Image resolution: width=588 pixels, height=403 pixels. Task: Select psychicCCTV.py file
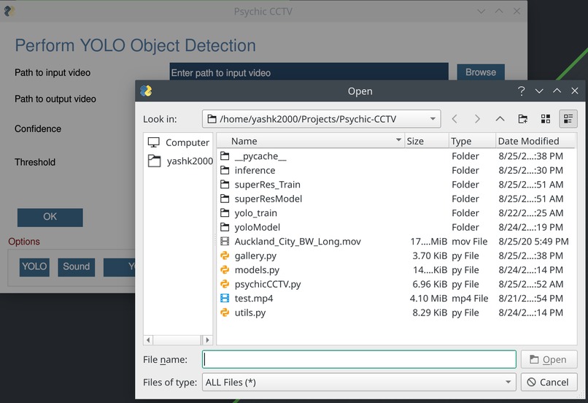tap(268, 285)
